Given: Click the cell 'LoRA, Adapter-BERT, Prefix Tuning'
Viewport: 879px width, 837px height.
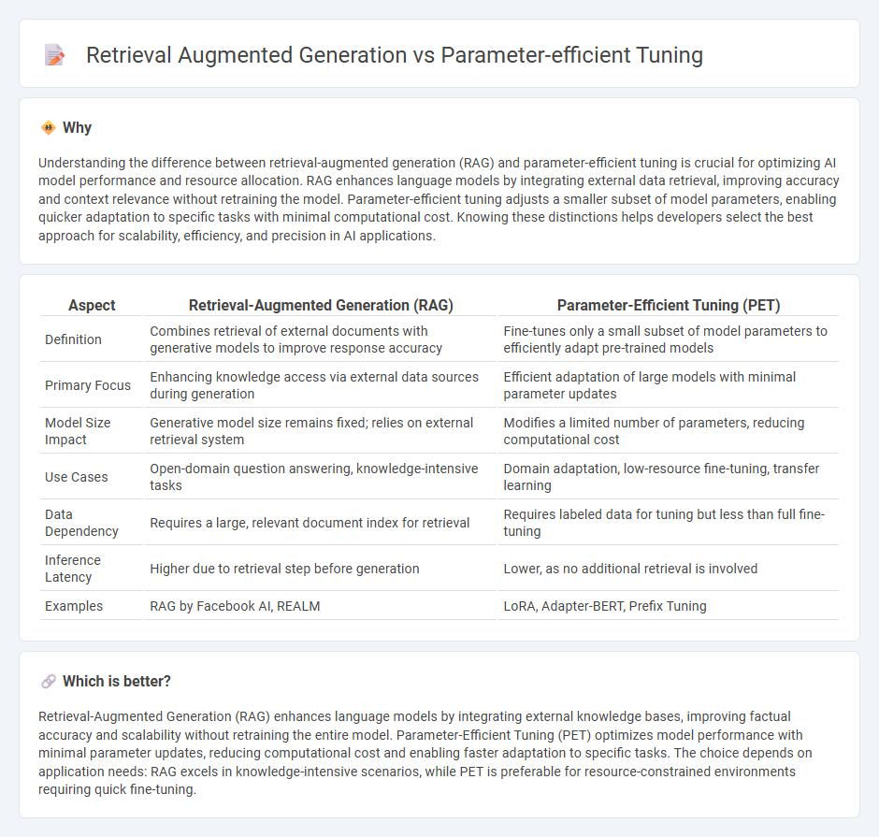Looking at the screenshot, I should [669, 606].
